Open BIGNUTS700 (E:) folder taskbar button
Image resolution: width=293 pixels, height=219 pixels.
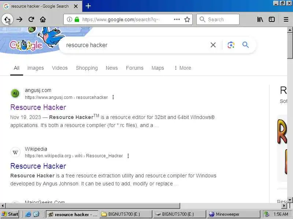tap(126, 214)
